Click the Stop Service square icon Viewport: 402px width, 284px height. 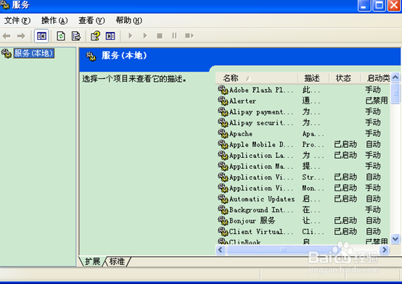pos(160,35)
